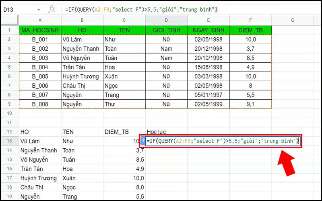The height and width of the screenshot is (201, 322).
Task: Click the select-all corner box
Action: [x=10, y=20]
